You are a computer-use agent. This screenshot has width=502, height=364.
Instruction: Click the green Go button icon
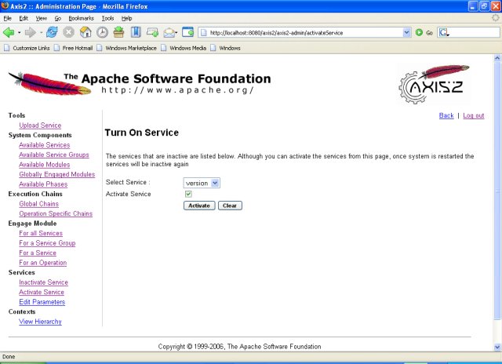[x=419, y=32]
